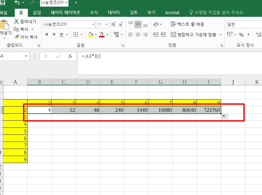Decrease font size with smaller 가
Screen dimensions: 262x195
(121, 25)
